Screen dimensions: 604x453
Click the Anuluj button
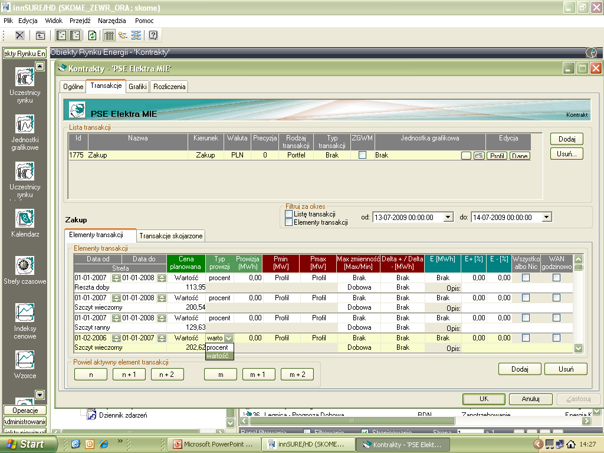coord(530,399)
